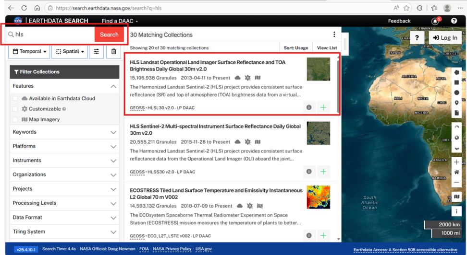Click the customizable gear icon on HLSS30 row

click(x=247, y=142)
